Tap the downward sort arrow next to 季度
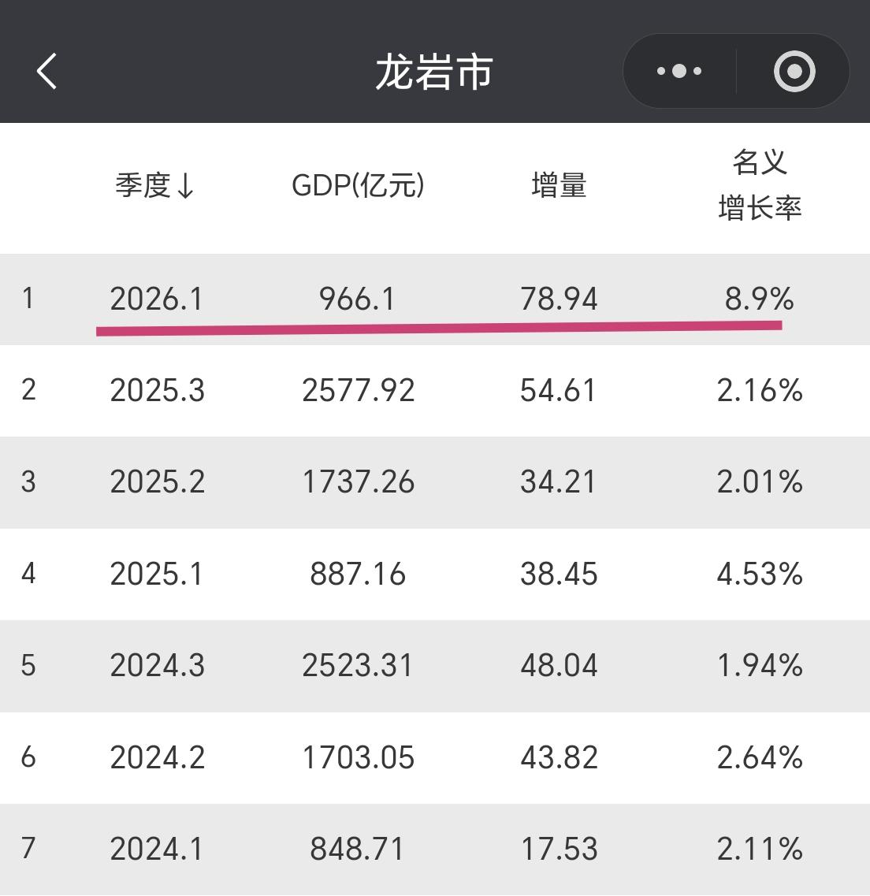This screenshot has height=896, width=870. click(188, 187)
